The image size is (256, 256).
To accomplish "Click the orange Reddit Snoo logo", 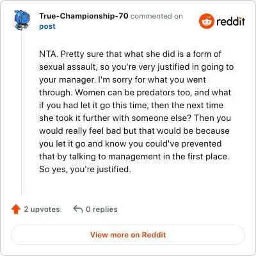I will (206, 21).
